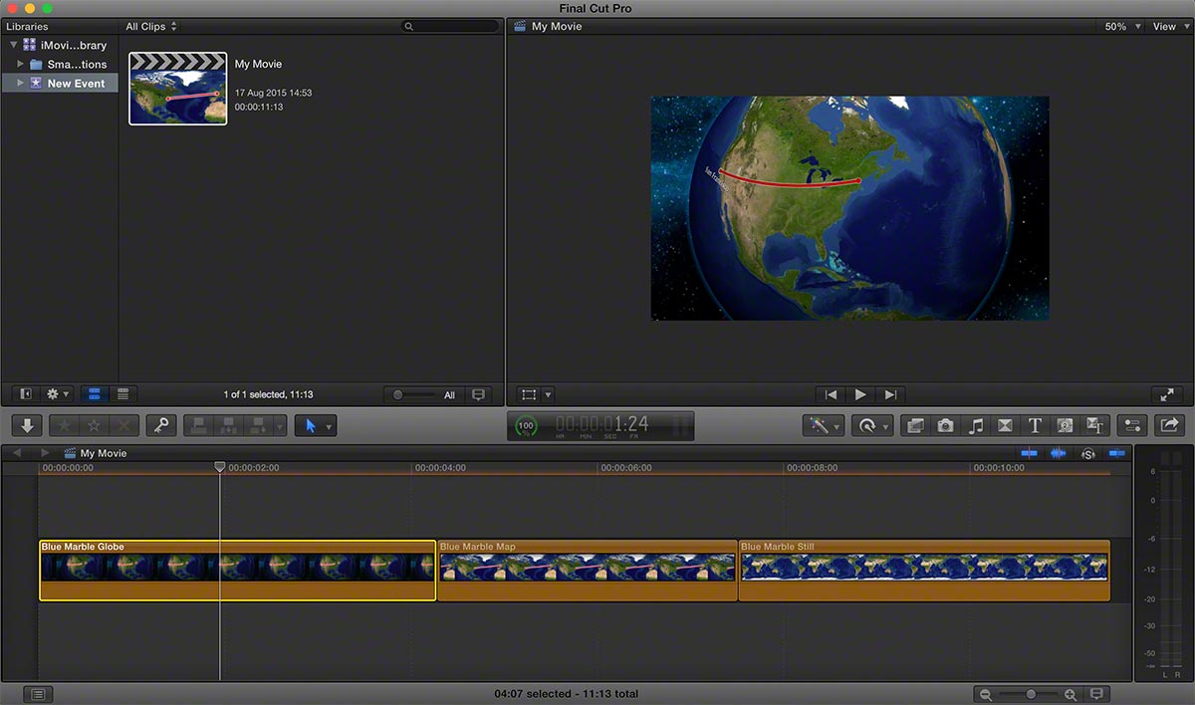Click the Transform tool in the viewer

[529, 394]
